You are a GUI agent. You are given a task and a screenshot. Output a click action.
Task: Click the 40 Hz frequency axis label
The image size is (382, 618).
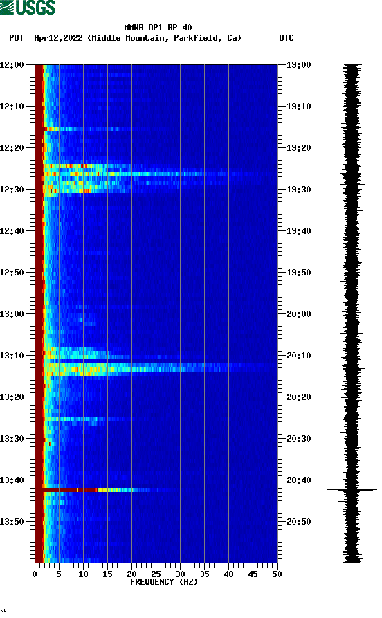228,574
